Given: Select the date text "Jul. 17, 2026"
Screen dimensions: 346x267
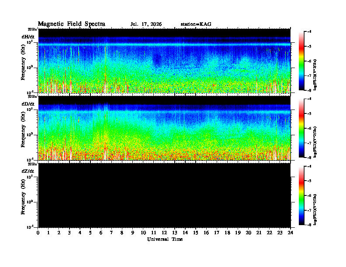Looking at the screenshot, I should tap(146, 24).
